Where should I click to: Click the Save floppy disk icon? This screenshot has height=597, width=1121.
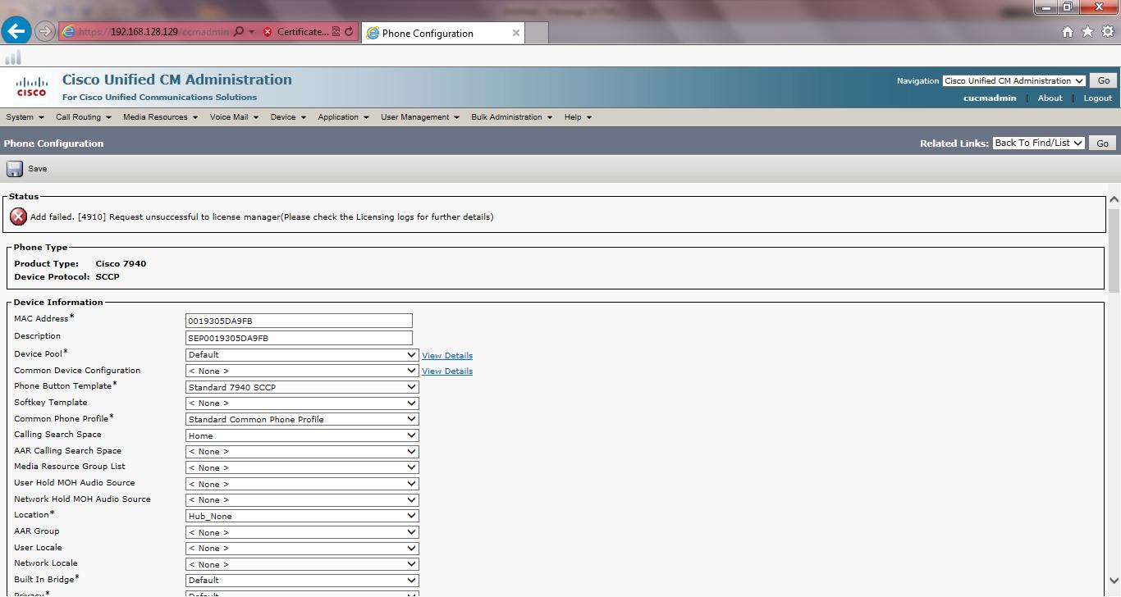[x=15, y=169]
